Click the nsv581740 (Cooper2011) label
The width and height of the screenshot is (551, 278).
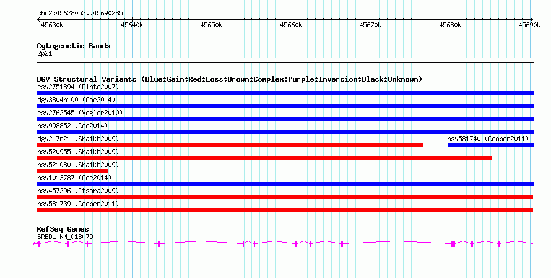click(x=488, y=139)
